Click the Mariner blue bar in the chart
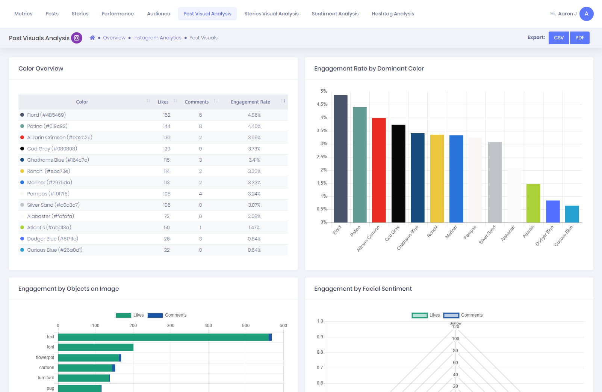The height and width of the screenshot is (392, 602). (456, 179)
